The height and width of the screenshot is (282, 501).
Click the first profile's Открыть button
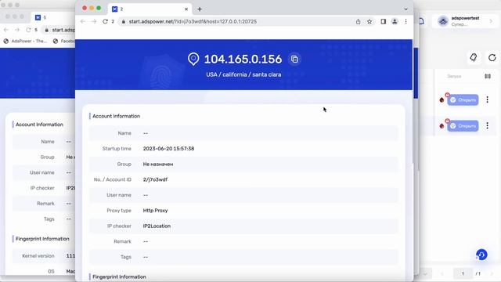point(463,100)
